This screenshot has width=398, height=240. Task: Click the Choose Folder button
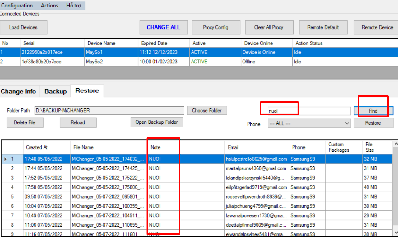pyautogui.click(x=207, y=110)
